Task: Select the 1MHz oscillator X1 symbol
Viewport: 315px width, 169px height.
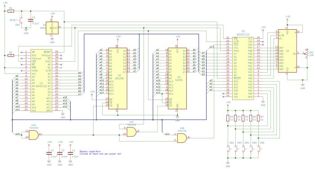Action: point(52,28)
